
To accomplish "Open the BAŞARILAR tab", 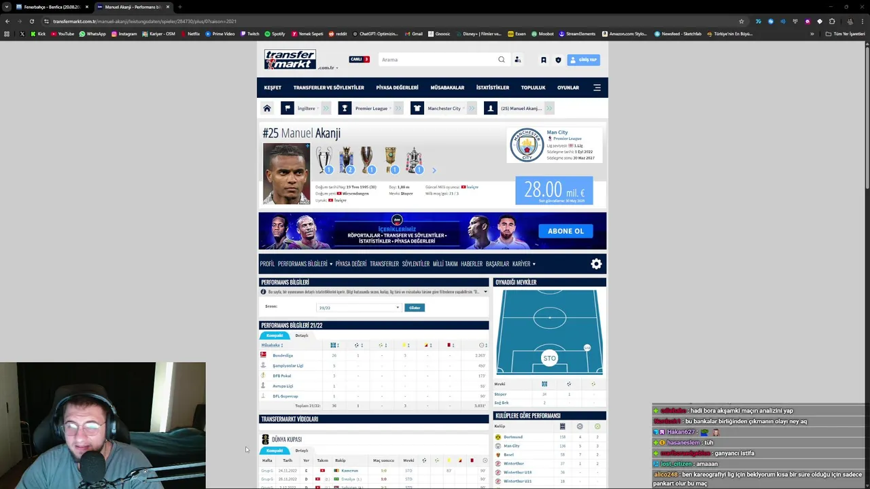I will (498, 264).
